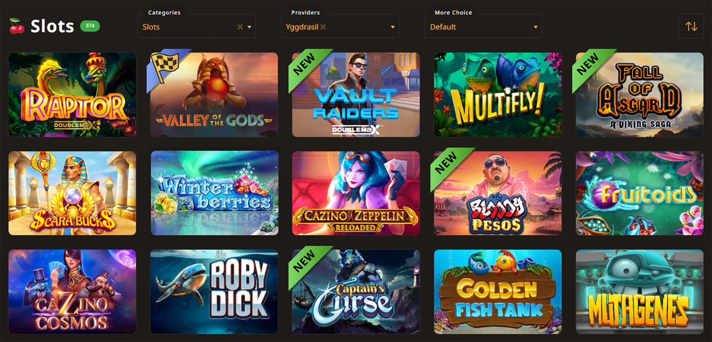Click the cherry Slots logo icon
Screen dimensions: 712x342
coord(17,26)
